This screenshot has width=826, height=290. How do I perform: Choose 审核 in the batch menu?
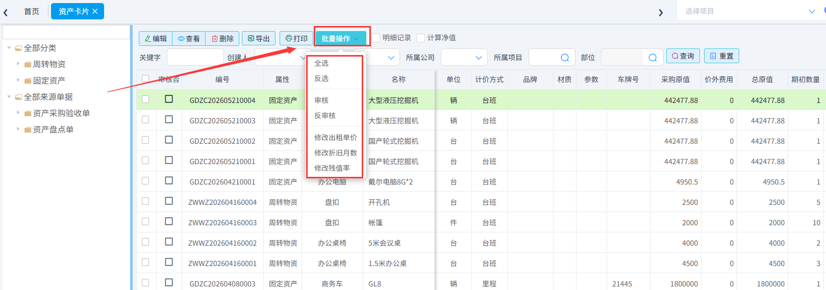tap(321, 100)
